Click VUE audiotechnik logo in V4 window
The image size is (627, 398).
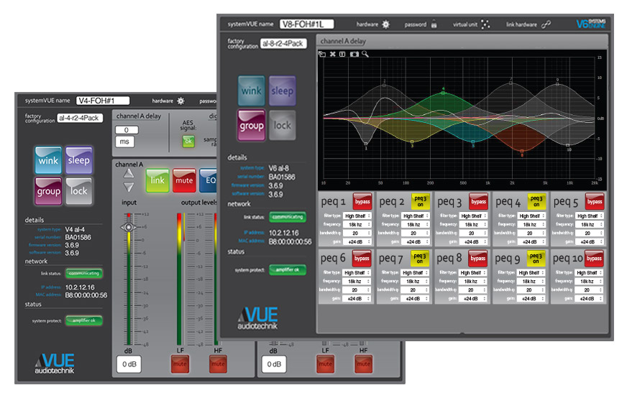[x=55, y=364]
